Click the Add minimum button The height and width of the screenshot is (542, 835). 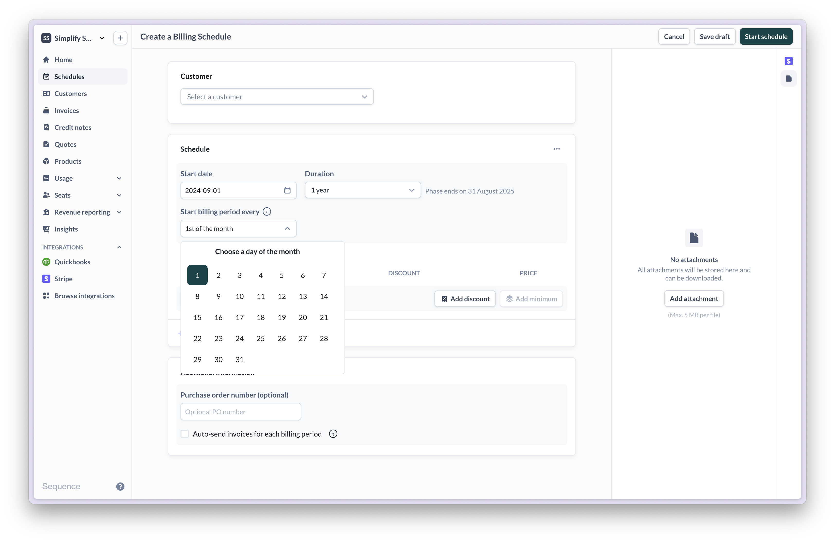point(531,299)
